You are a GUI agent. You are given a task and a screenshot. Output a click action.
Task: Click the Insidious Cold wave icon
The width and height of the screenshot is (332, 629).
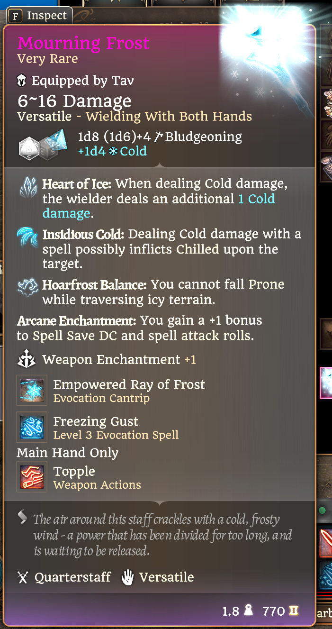pos(28,237)
